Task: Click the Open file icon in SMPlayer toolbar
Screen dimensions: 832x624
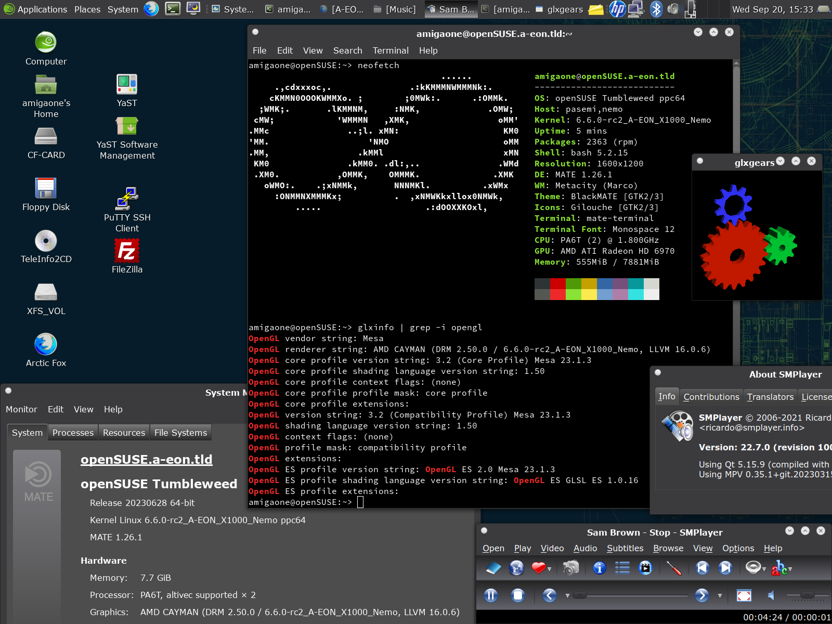Action: (x=493, y=568)
